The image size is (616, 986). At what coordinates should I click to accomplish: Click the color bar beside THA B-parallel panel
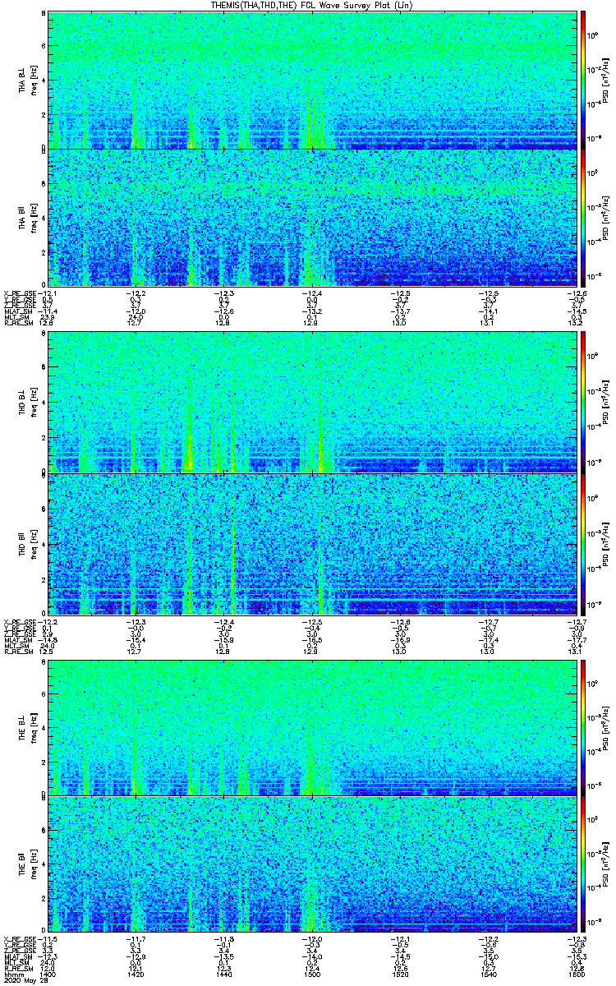tap(583, 217)
